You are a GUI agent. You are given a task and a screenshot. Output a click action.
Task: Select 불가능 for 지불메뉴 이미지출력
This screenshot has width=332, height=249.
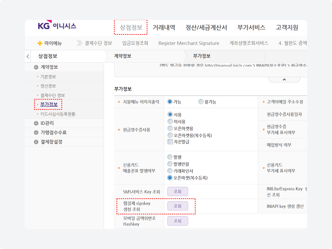click(201, 102)
